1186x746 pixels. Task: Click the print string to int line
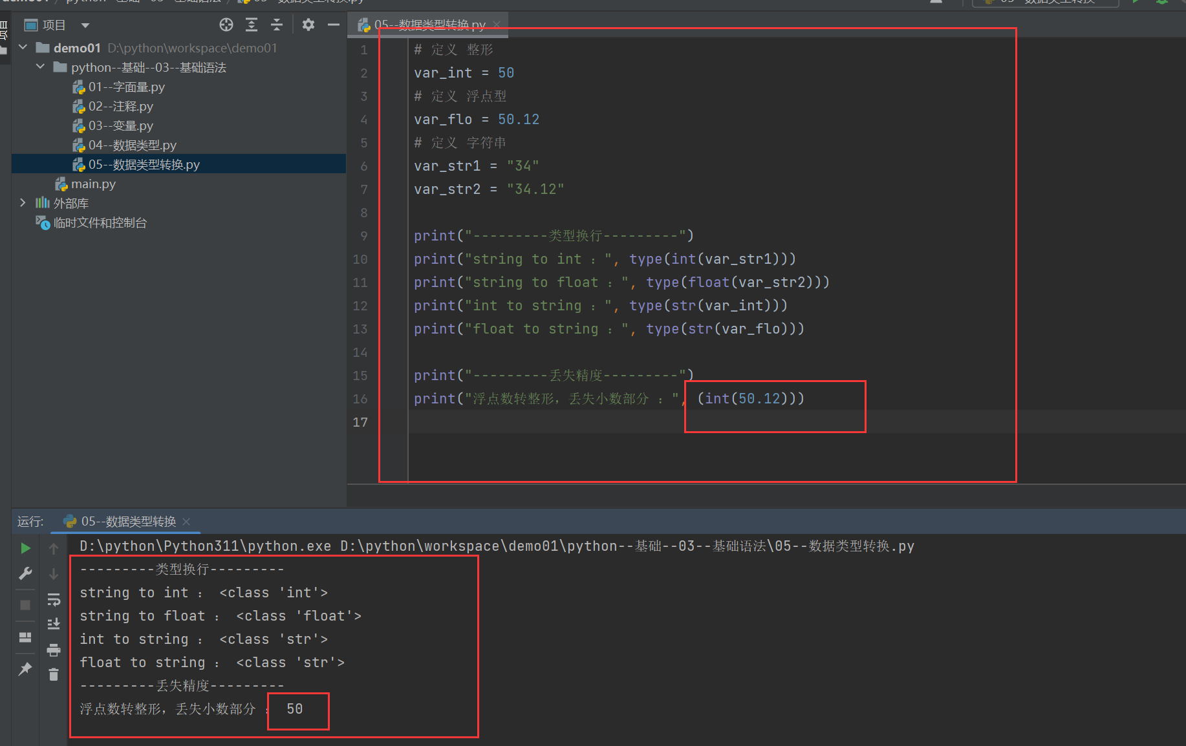[x=605, y=259]
